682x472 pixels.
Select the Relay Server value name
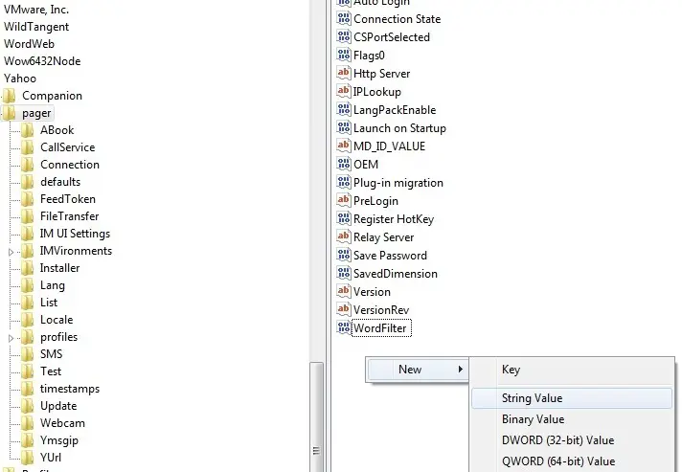pos(383,237)
